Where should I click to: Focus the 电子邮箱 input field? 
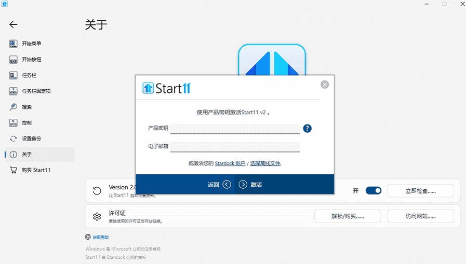point(235,147)
